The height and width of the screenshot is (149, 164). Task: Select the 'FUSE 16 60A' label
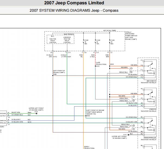[113, 42]
